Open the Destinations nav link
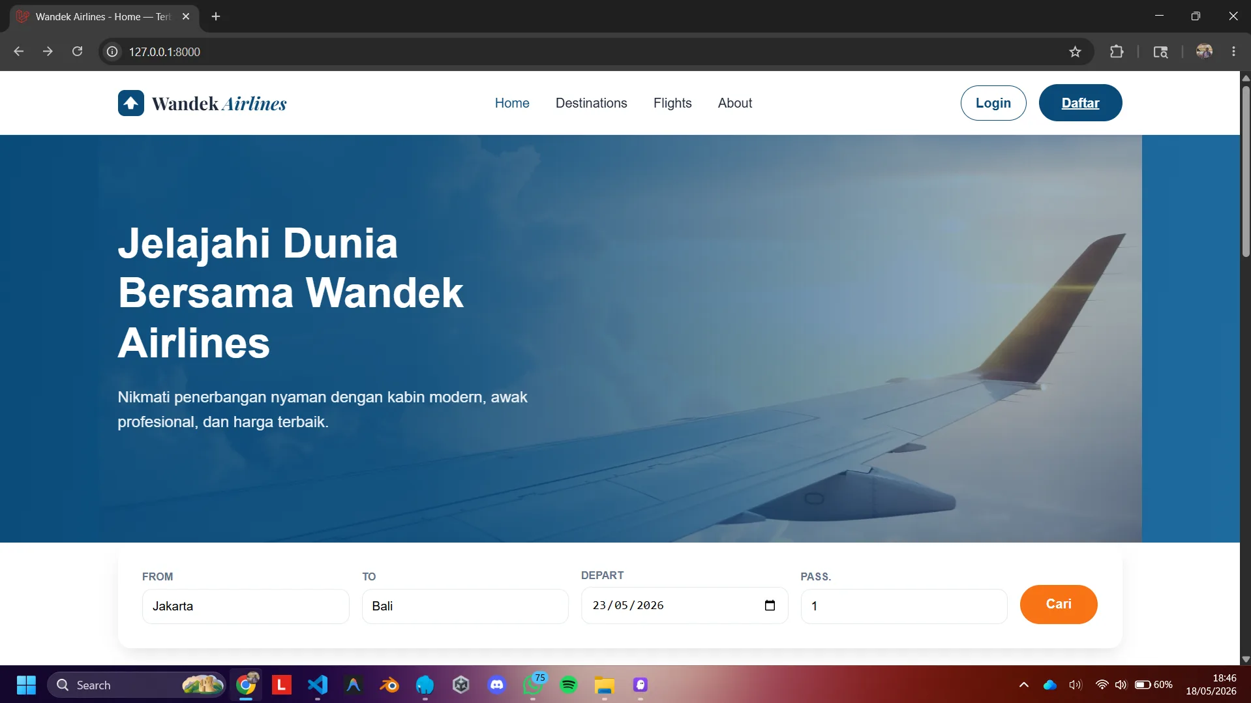This screenshot has width=1251, height=703. point(591,103)
